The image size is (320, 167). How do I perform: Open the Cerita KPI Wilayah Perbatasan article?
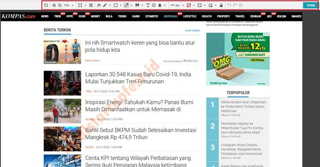pyautogui.click(x=138, y=162)
